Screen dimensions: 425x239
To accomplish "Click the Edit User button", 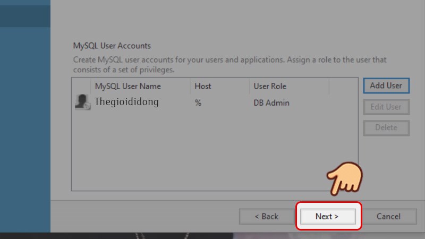I will click(386, 107).
